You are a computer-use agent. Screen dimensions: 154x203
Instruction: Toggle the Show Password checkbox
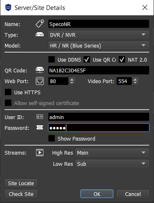point(52,139)
